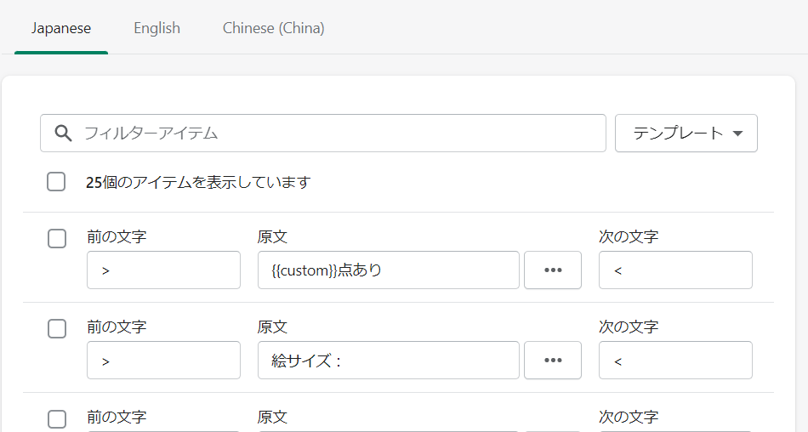The width and height of the screenshot is (808, 432).
Task: Click the 25個のアイテムを表示しています text
Action: click(x=198, y=182)
